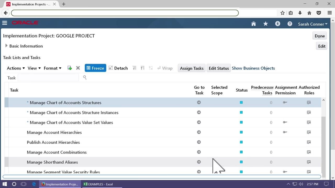
Task: Click the Oracle logo
Action: 25,23
